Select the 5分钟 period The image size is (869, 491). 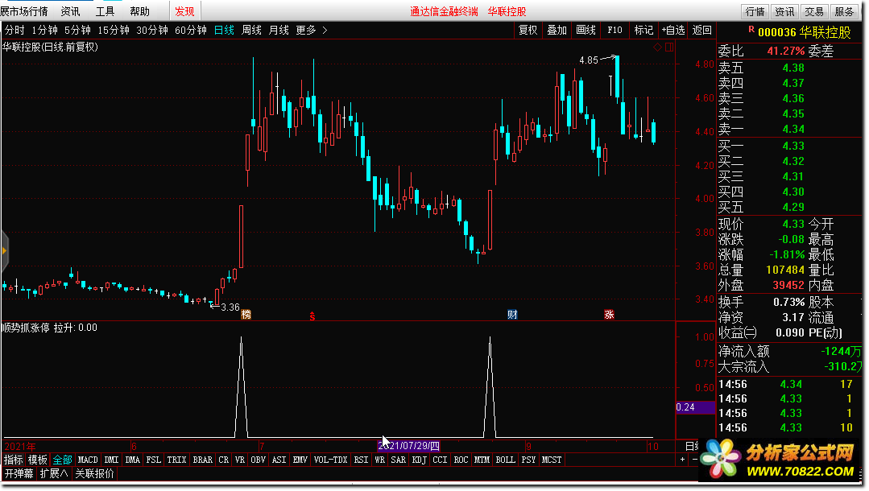click(x=77, y=30)
